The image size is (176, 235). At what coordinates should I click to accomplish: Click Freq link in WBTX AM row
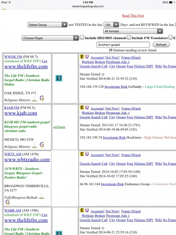click(130, 164)
